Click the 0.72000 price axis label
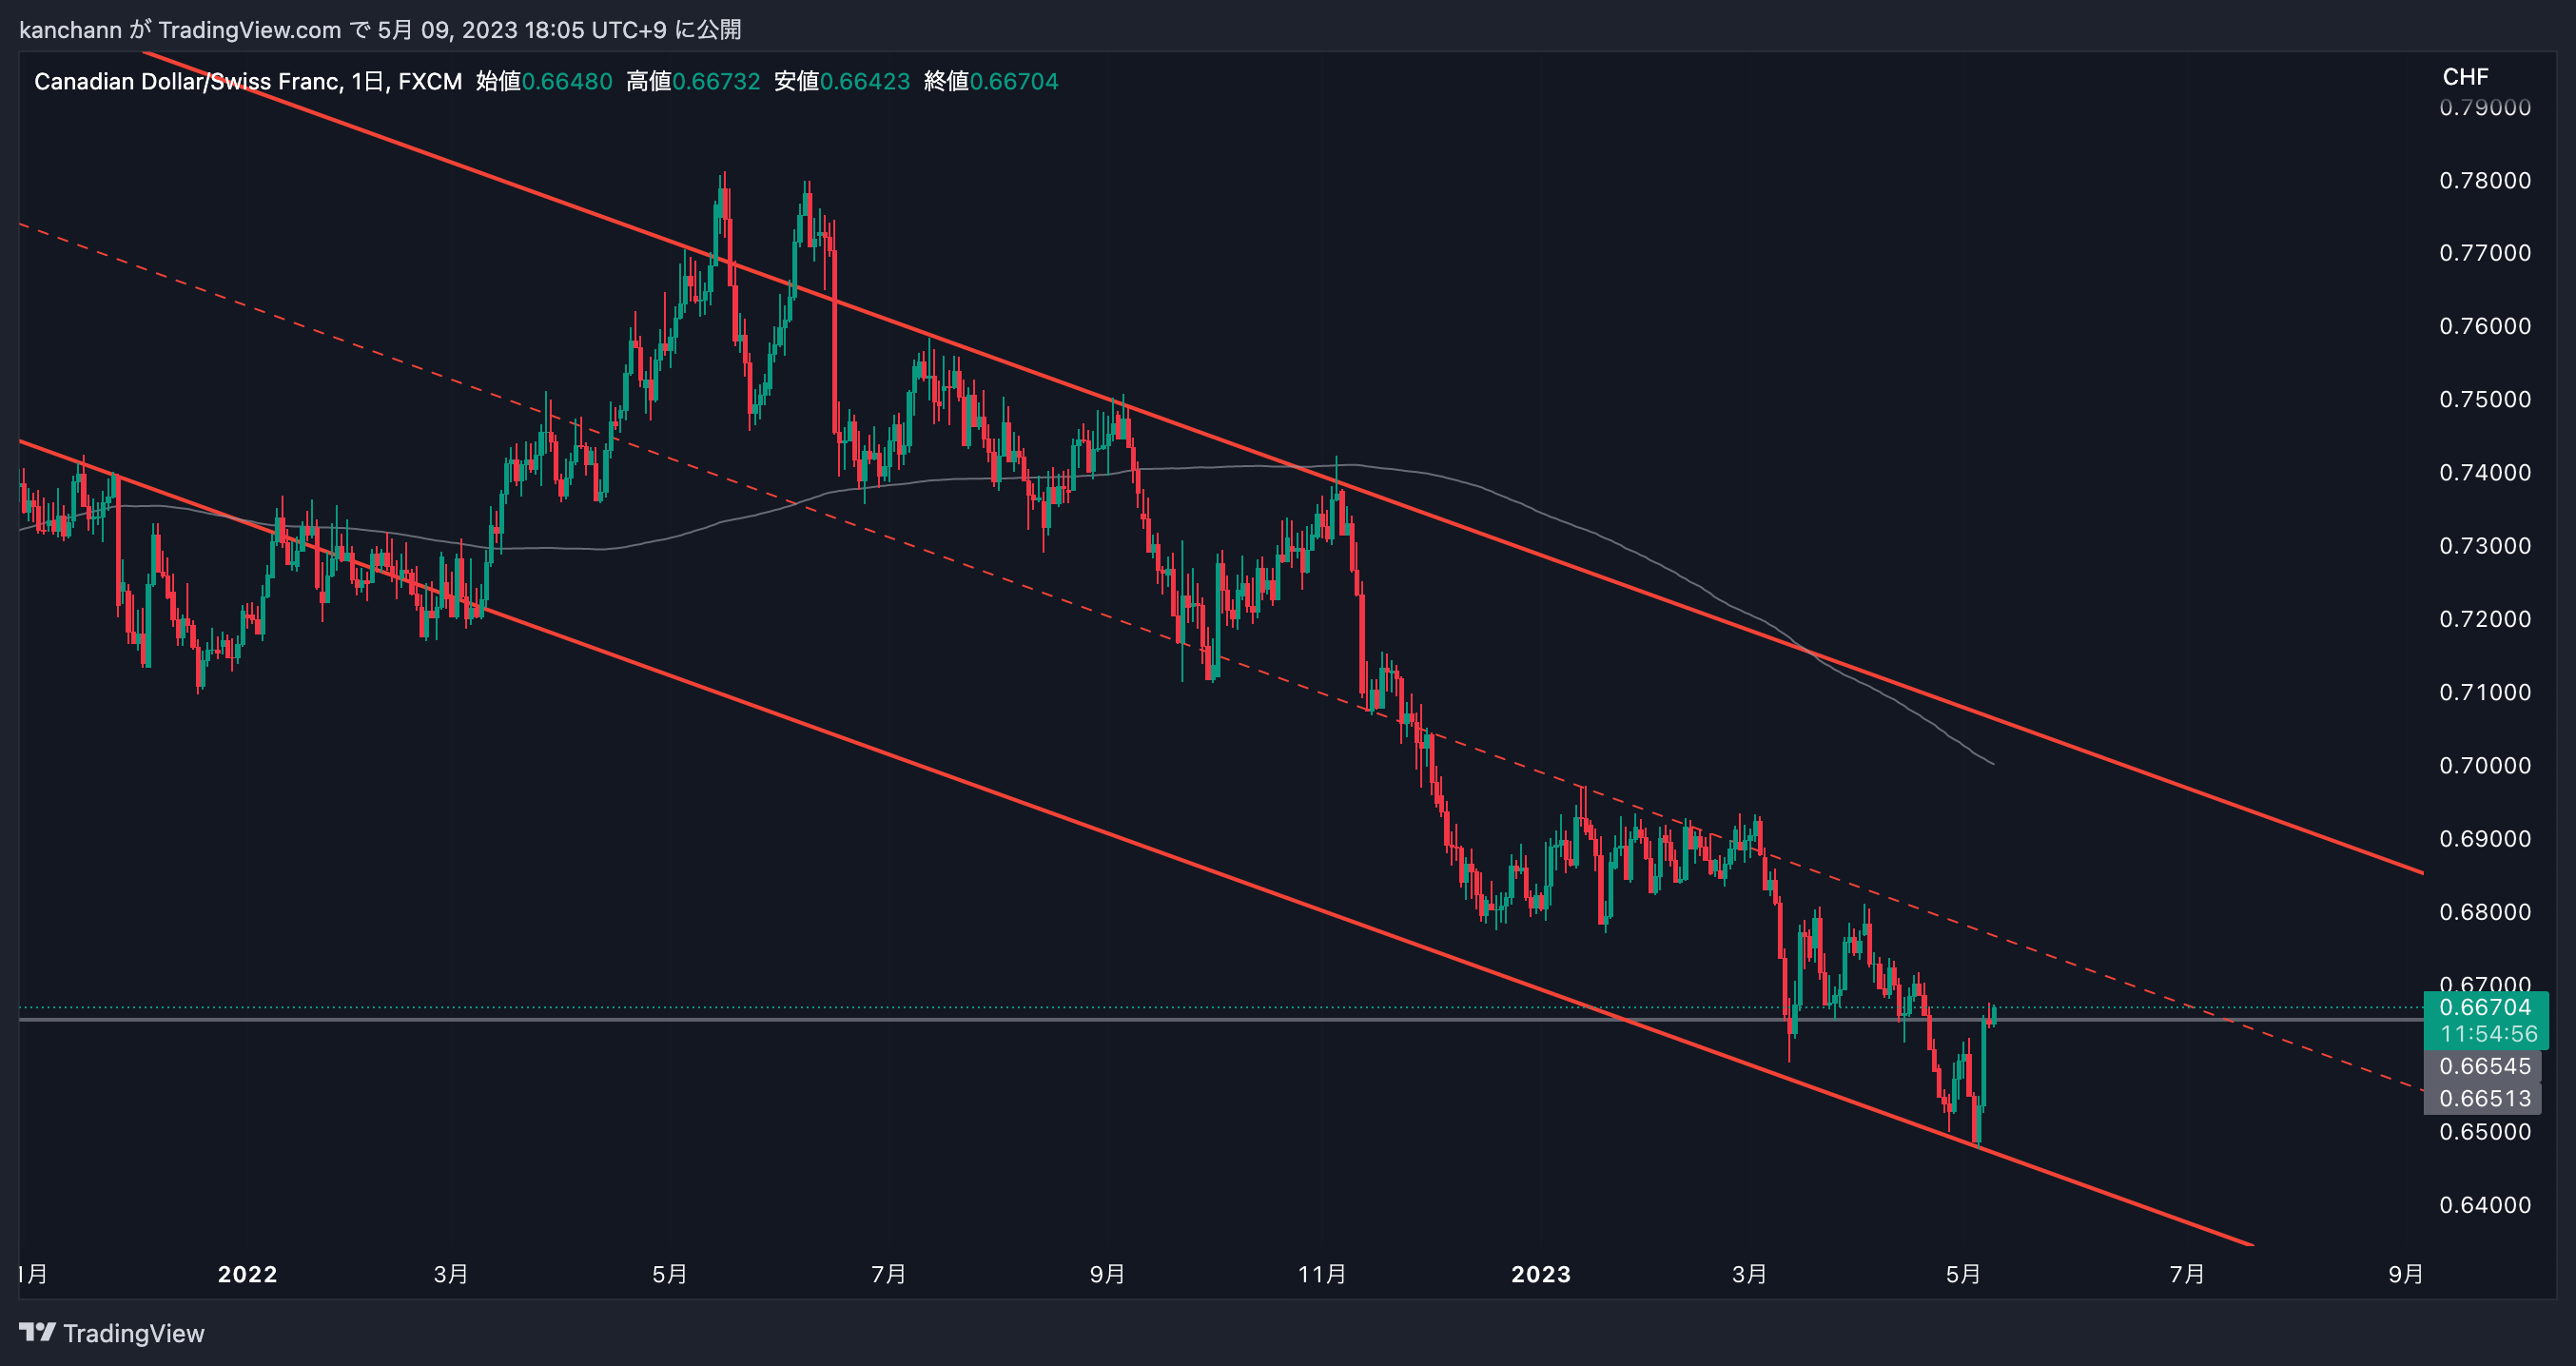This screenshot has height=1366, width=2576. (x=2485, y=619)
